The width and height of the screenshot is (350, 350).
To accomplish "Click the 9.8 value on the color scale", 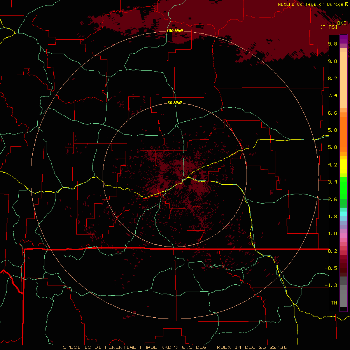I will click(x=332, y=44).
